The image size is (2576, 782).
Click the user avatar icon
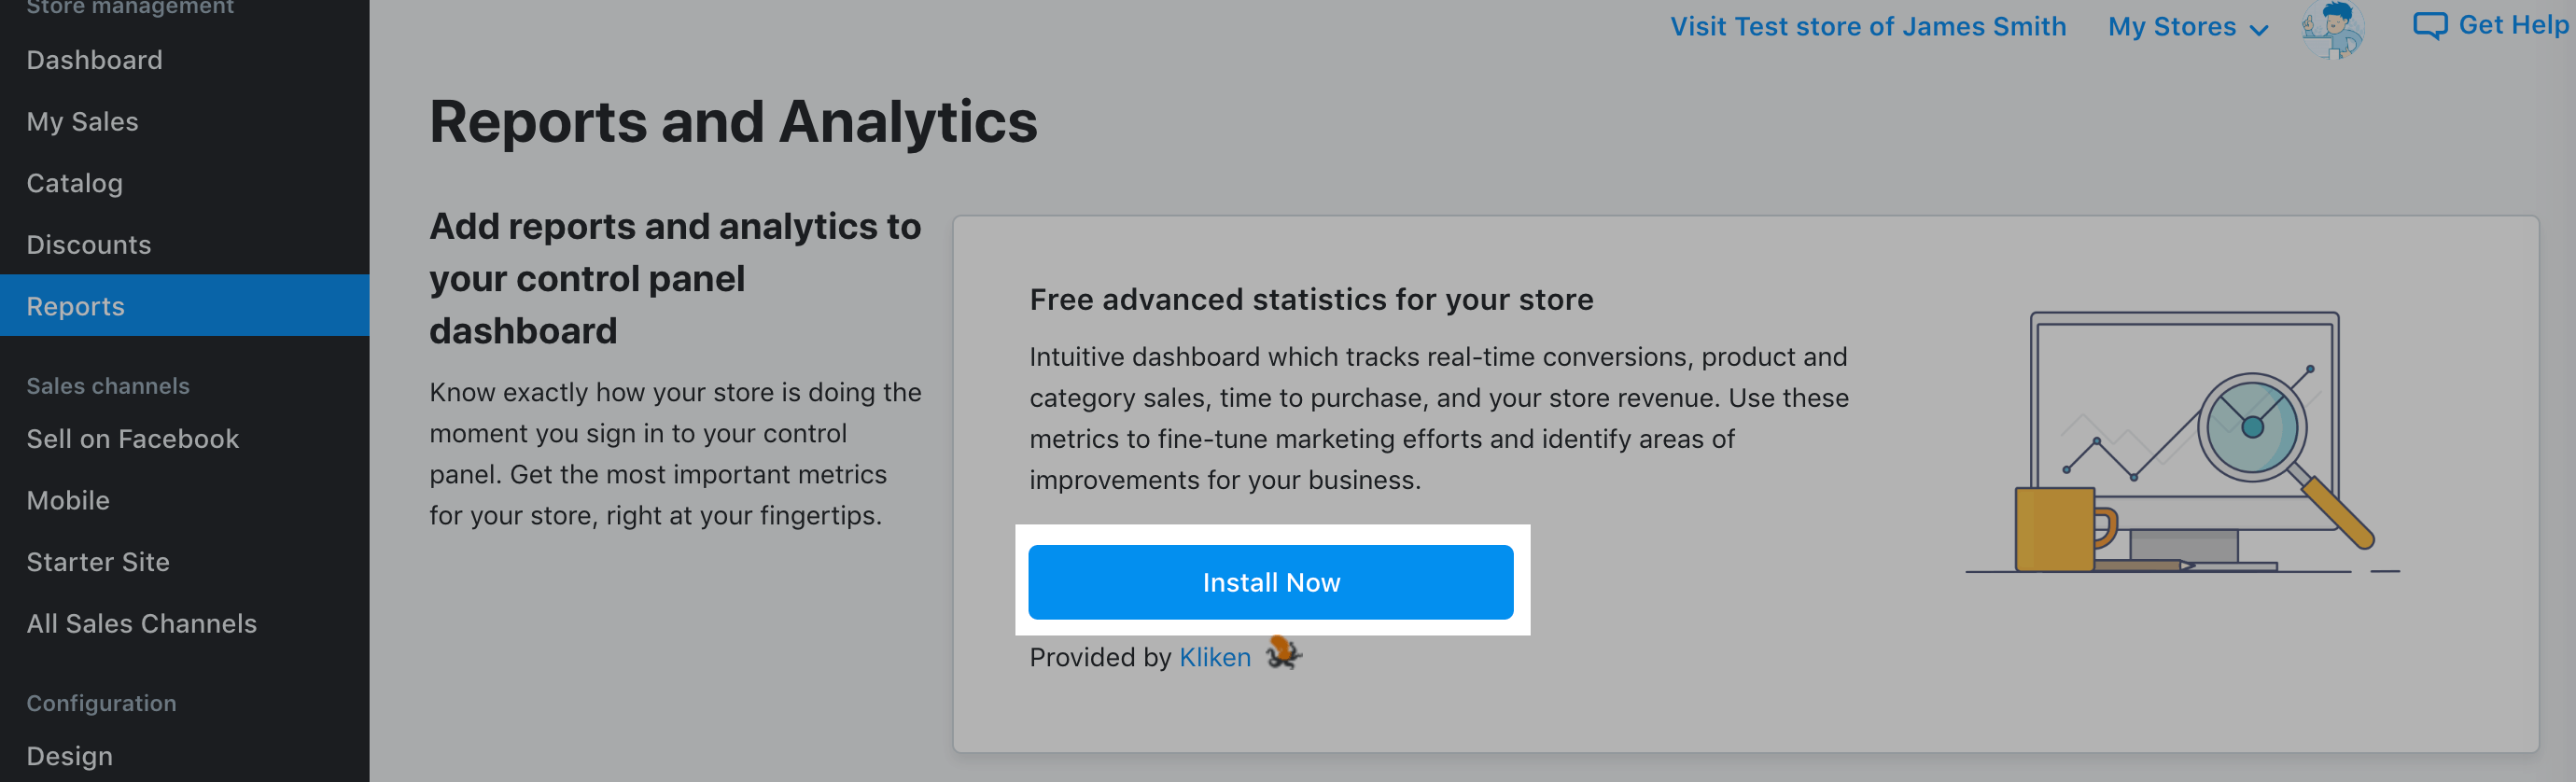pyautogui.click(x=2333, y=29)
